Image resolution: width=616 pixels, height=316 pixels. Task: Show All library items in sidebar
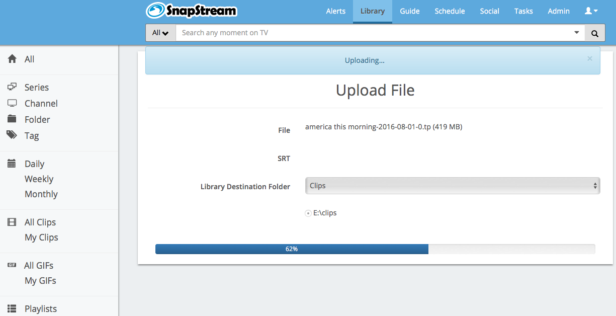pos(30,59)
